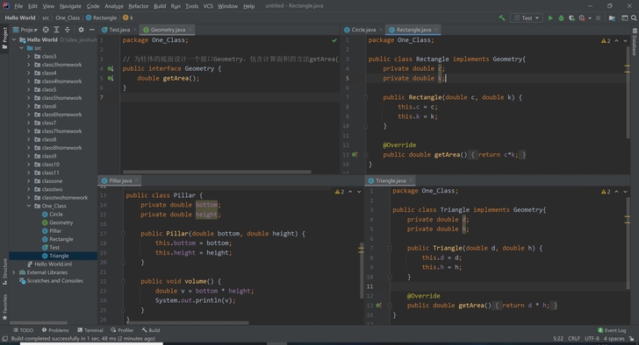This screenshot has width=639, height=345.
Task: Build the project with the hammer icon
Action: pos(502,18)
